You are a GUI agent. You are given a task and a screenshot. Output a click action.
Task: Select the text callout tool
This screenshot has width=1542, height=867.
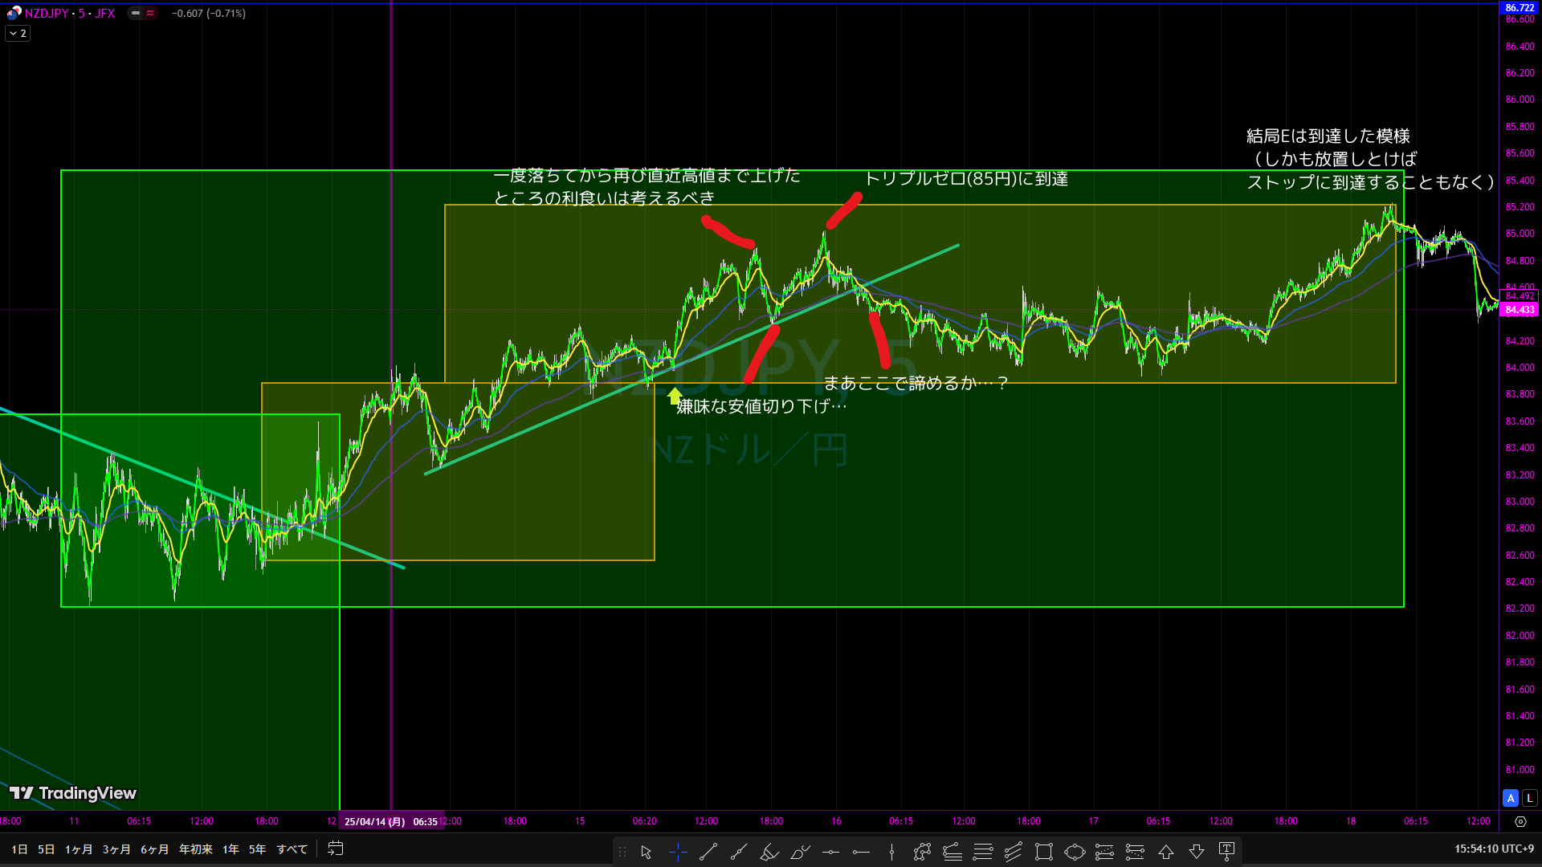(x=1226, y=851)
